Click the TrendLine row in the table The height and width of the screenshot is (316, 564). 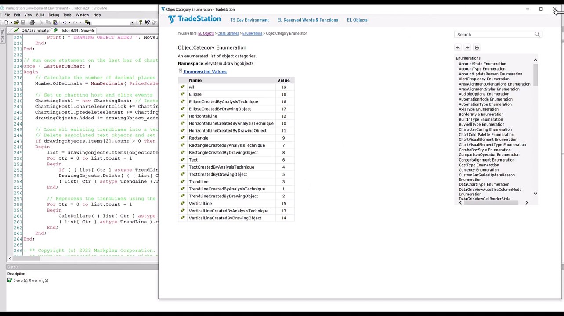236,182
